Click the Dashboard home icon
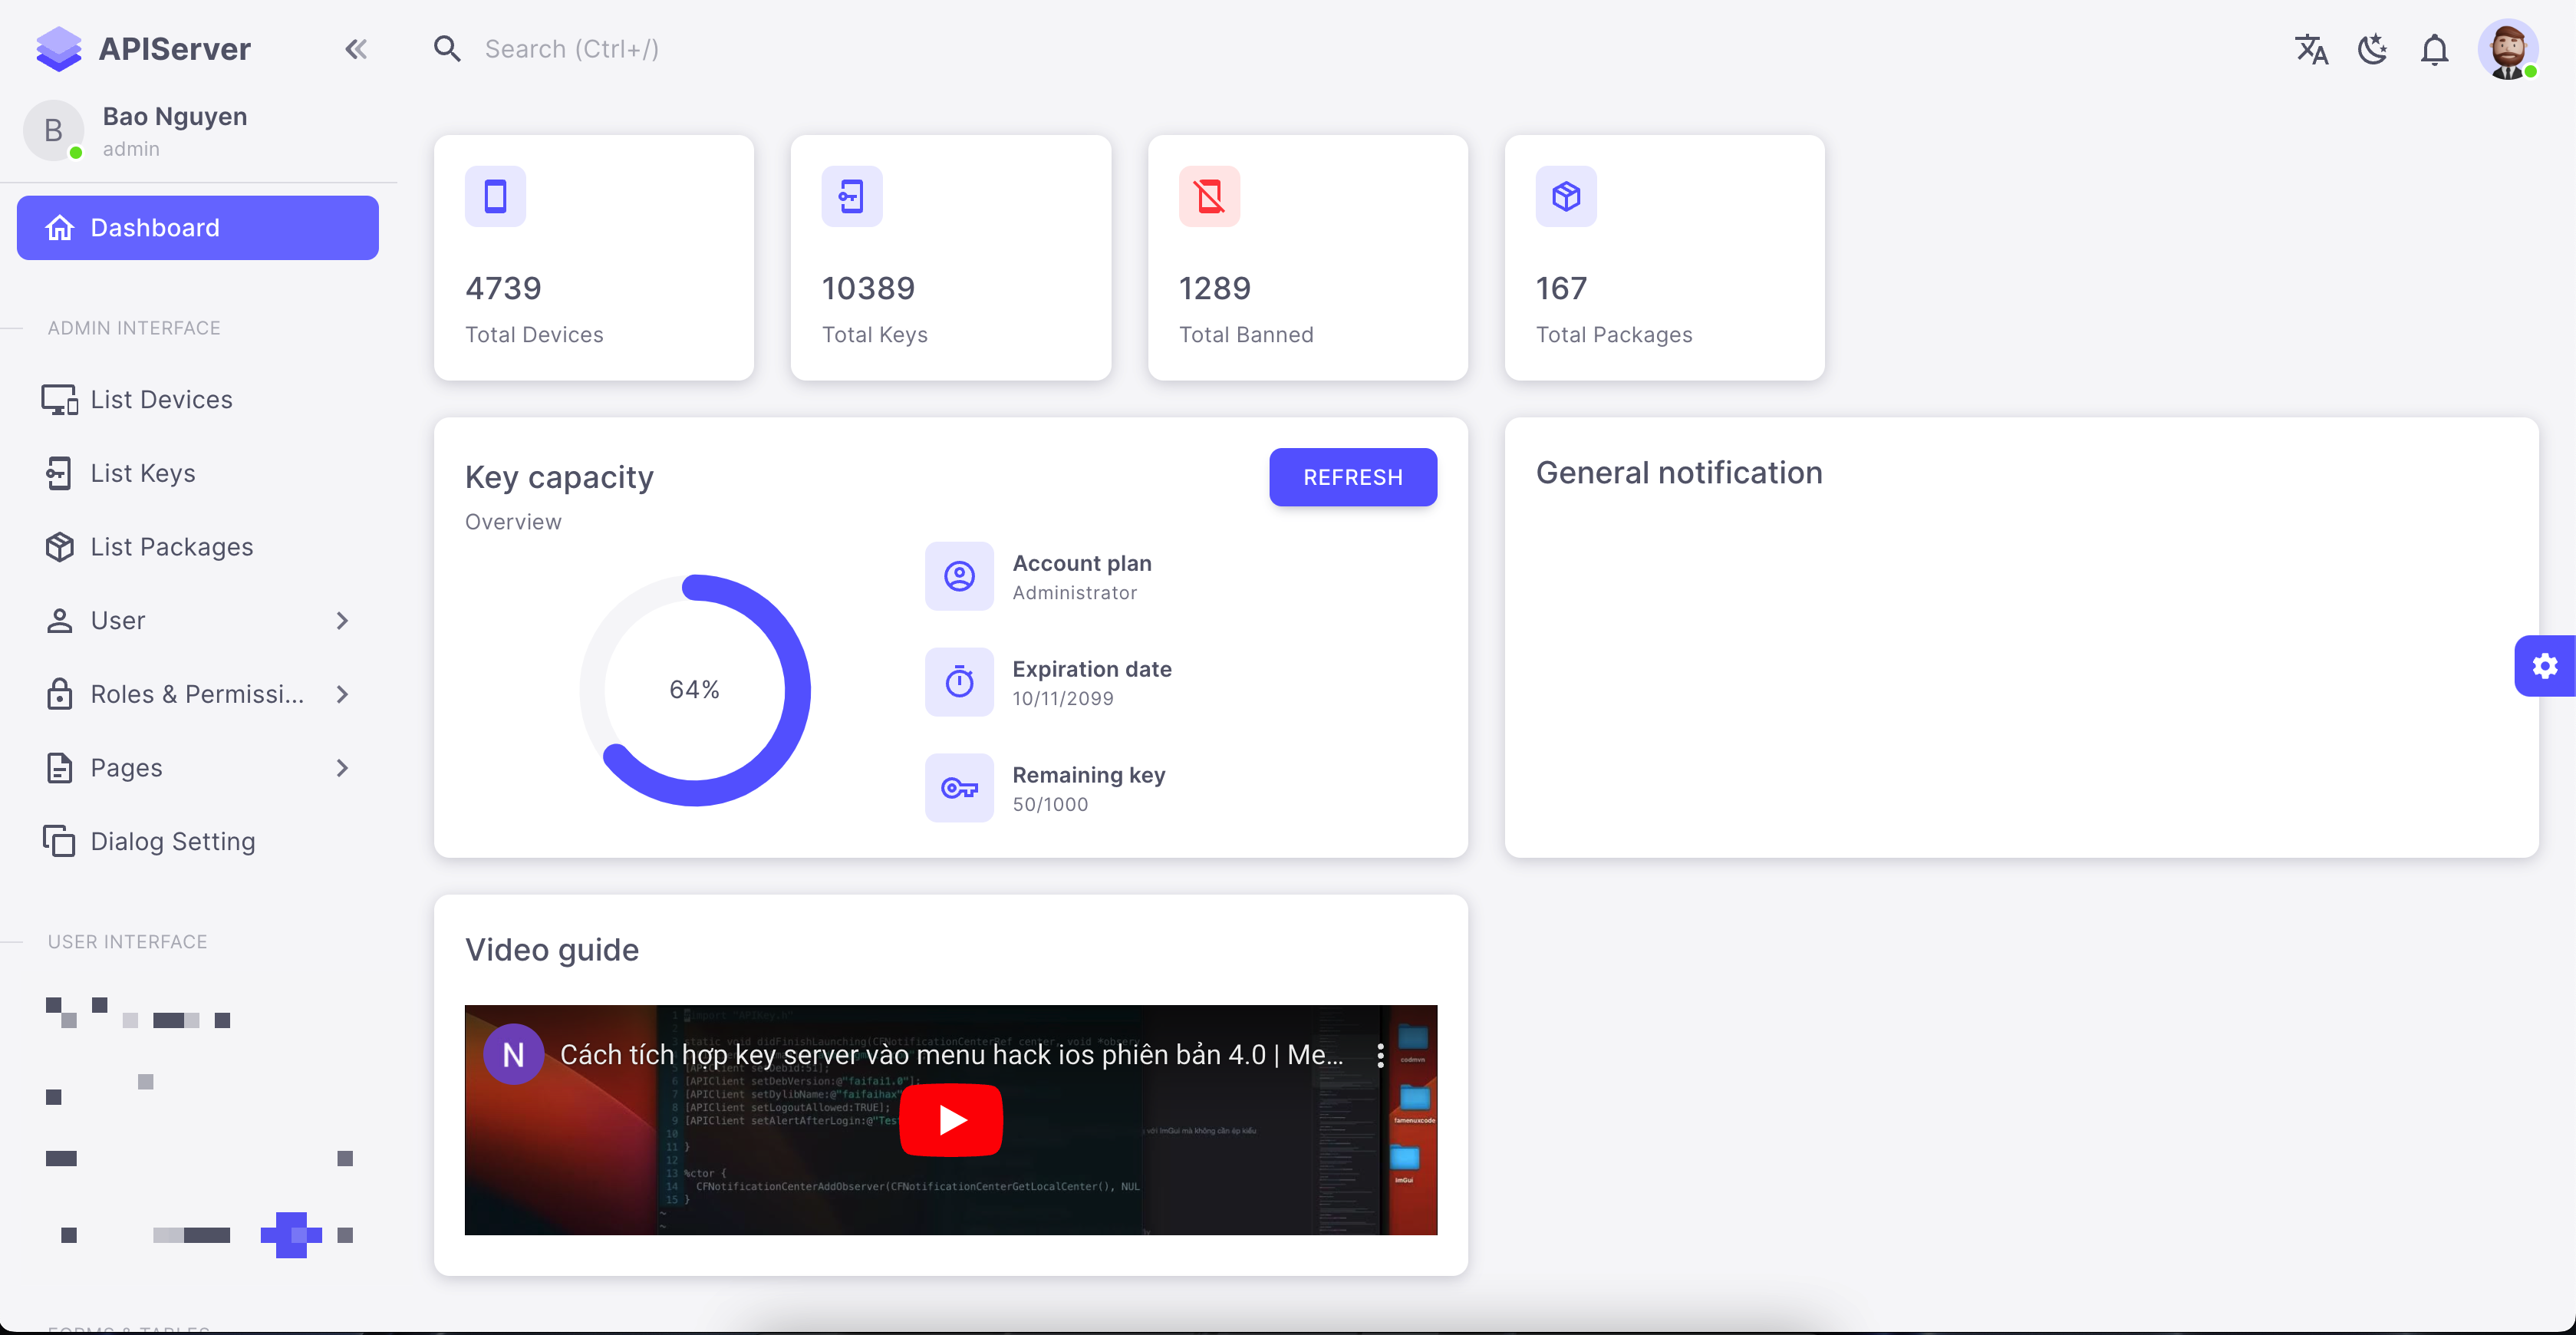Viewport: 2576px width, 1335px height. (x=59, y=228)
